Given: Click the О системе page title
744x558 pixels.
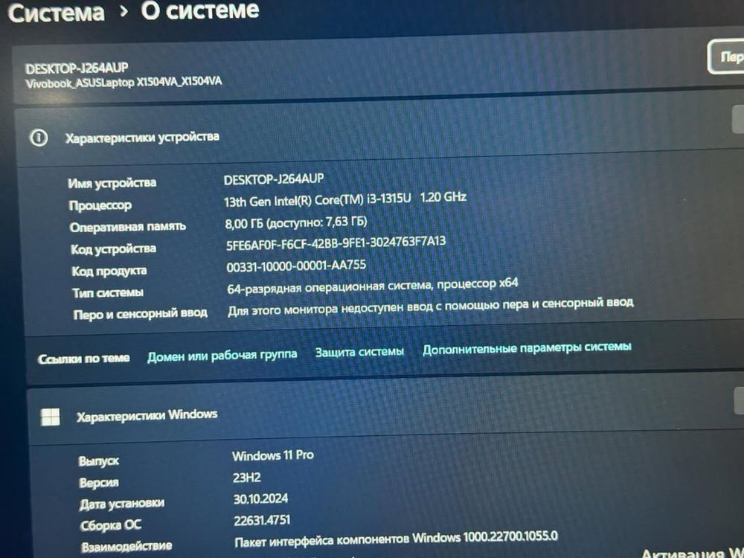Looking at the screenshot, I should pyautogui.click(x=200, y=10).
